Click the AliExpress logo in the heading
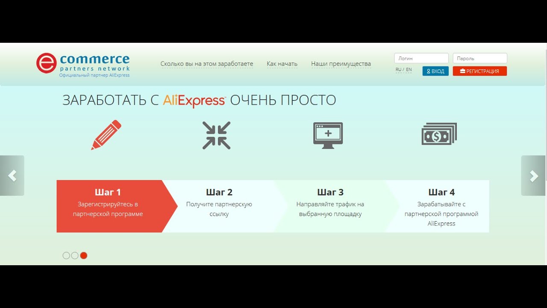Viewport: 547px width, 308px height. coord(194,101)
